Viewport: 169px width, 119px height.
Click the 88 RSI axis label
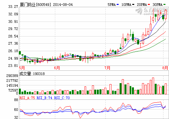16,100
